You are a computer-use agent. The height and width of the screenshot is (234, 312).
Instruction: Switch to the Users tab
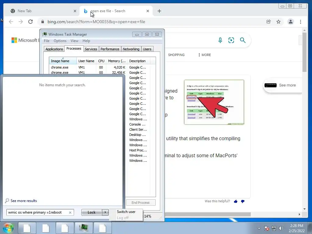(x=147, y=49)
